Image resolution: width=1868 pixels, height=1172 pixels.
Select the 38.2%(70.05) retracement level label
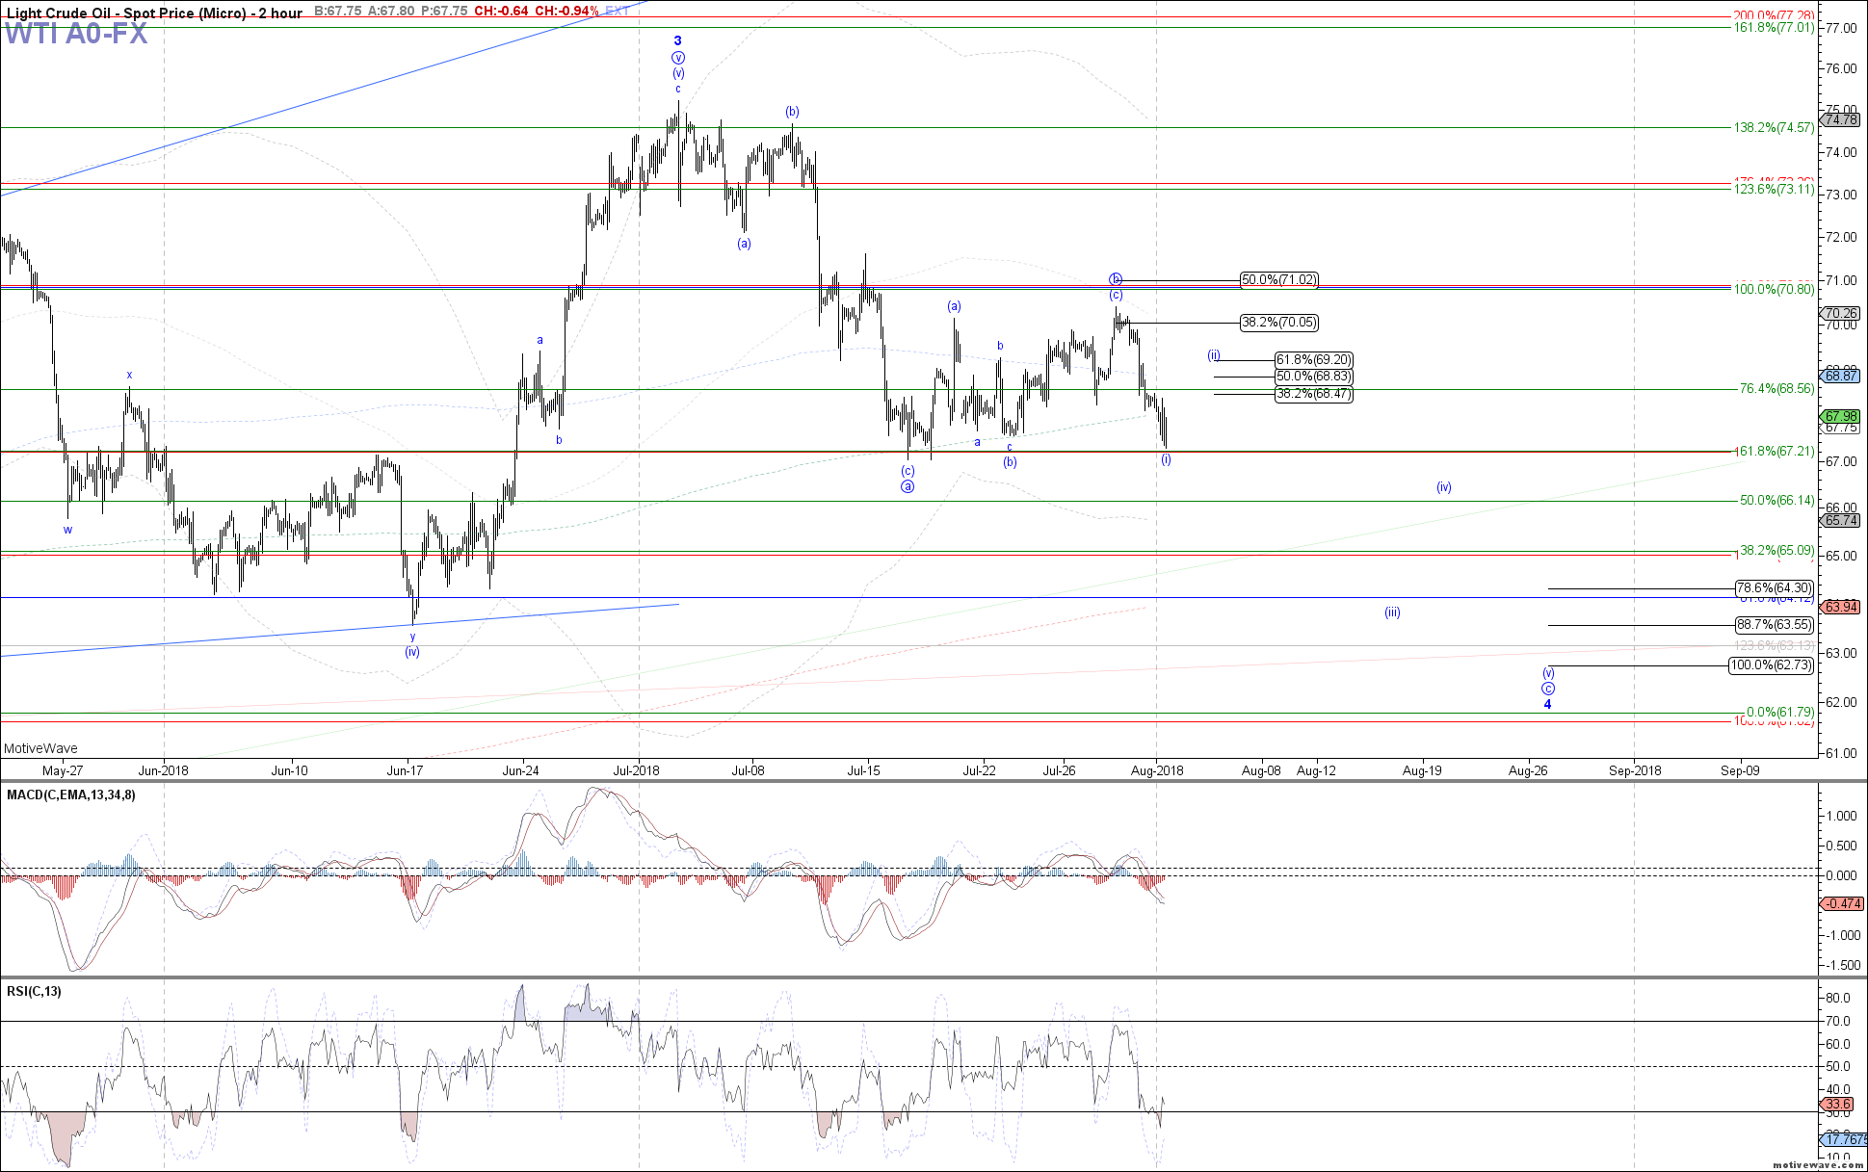pyautogui.click(x=1279, y=324)
